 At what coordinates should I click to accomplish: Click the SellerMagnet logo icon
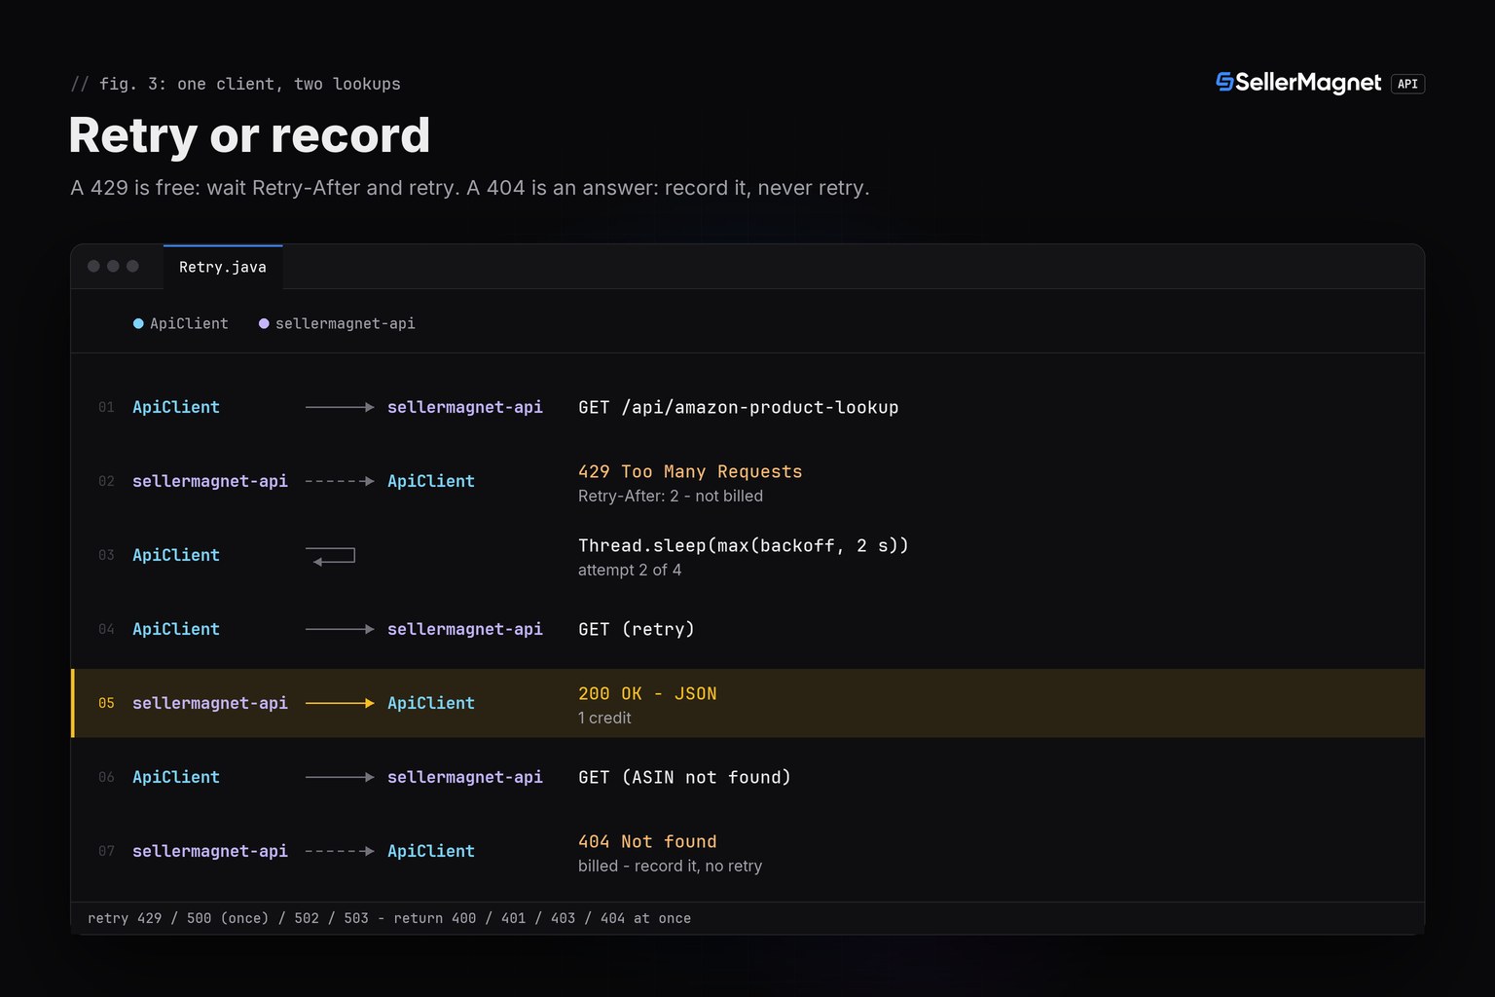point(1224,82)
